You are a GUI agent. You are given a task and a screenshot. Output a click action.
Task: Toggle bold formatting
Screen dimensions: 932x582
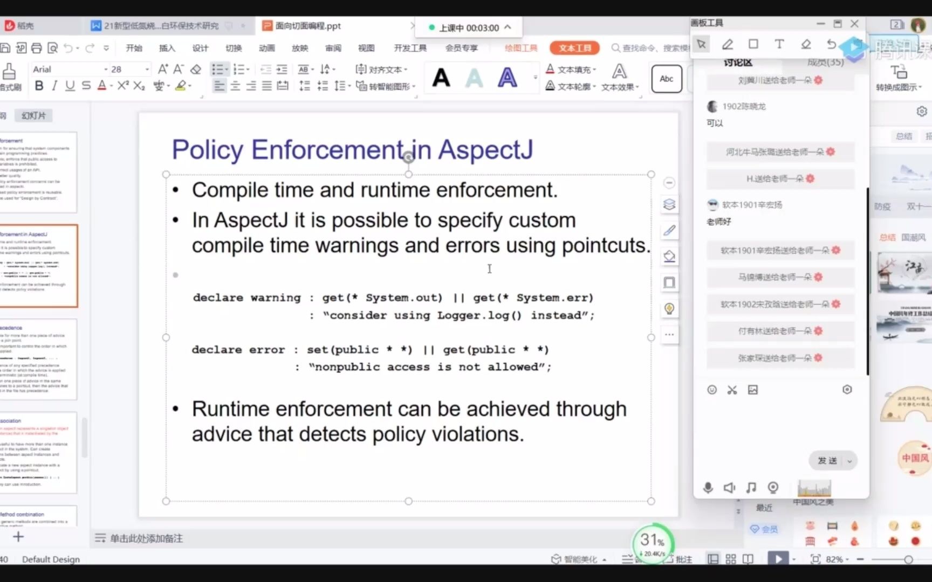(39, 86)
